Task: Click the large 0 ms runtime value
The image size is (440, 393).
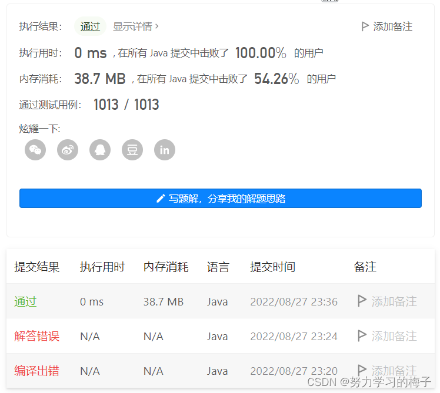Action: point(91,53)
